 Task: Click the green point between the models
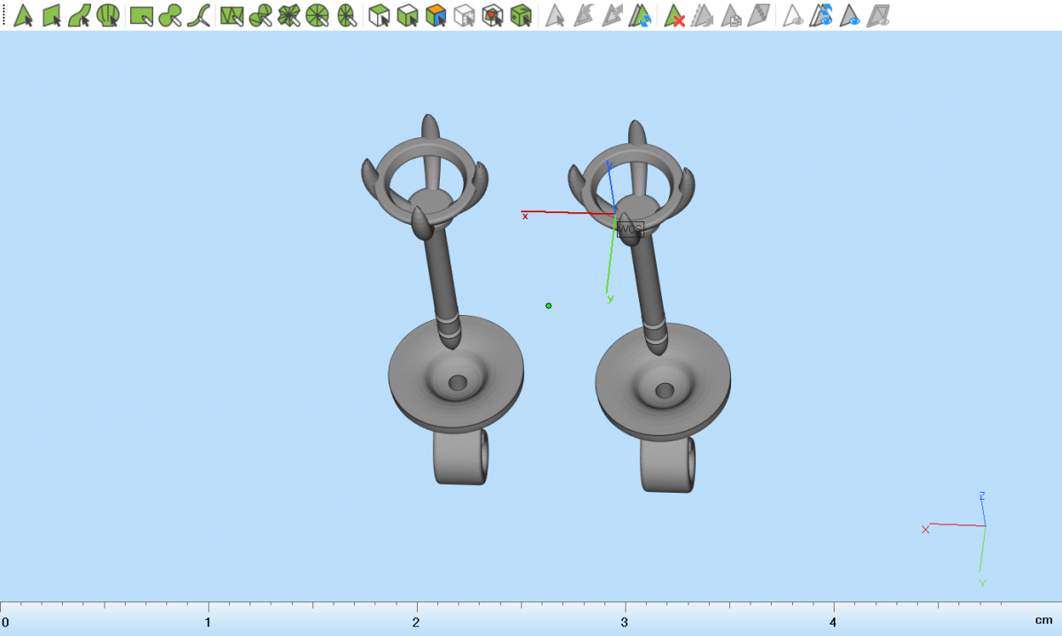click(x=549, y=305)
